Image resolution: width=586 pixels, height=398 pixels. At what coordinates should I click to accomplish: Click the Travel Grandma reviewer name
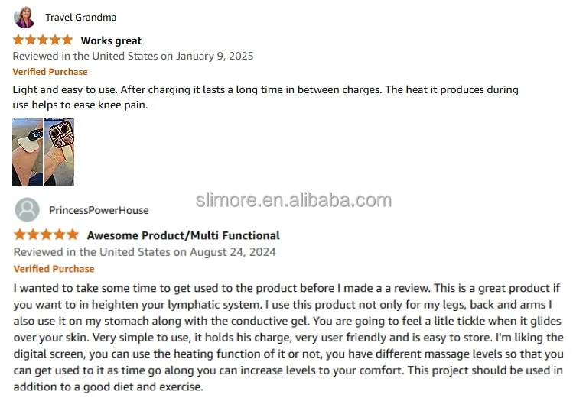click(x=81, y=17)
